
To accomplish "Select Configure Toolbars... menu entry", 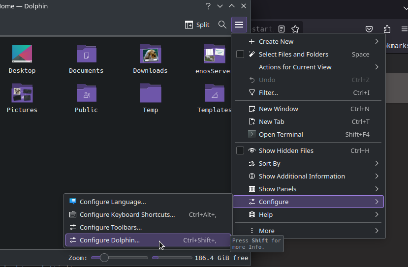I will pyautogui.click(x=148, y=227).
